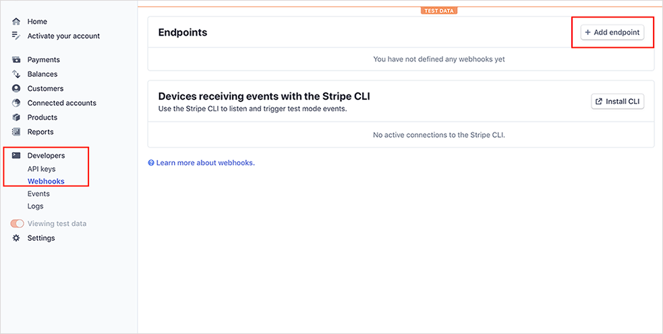The height and width of the screenshot is (334, 663).
Task: Click the Install CLI button
Action: 617,101
